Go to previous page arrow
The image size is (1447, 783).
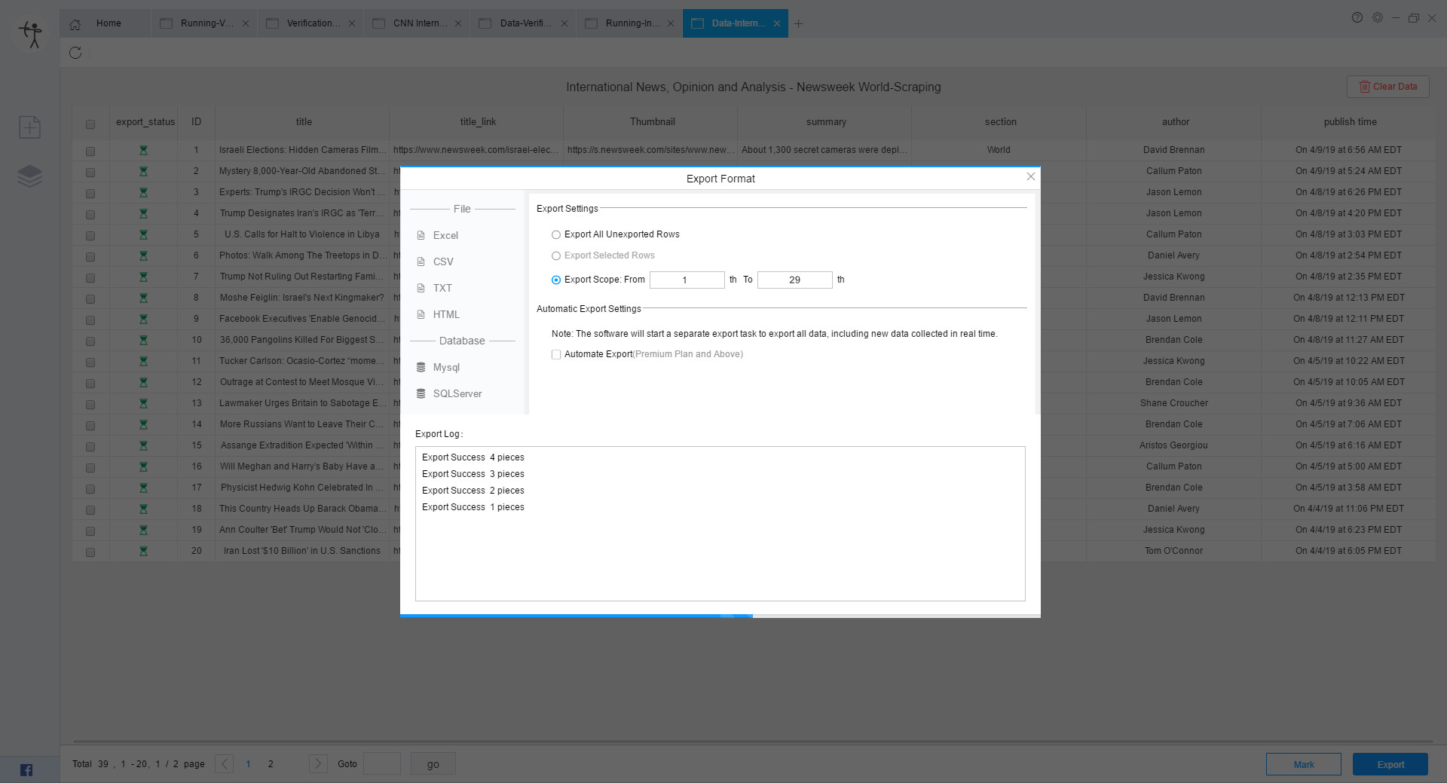(x=225, y=764)
